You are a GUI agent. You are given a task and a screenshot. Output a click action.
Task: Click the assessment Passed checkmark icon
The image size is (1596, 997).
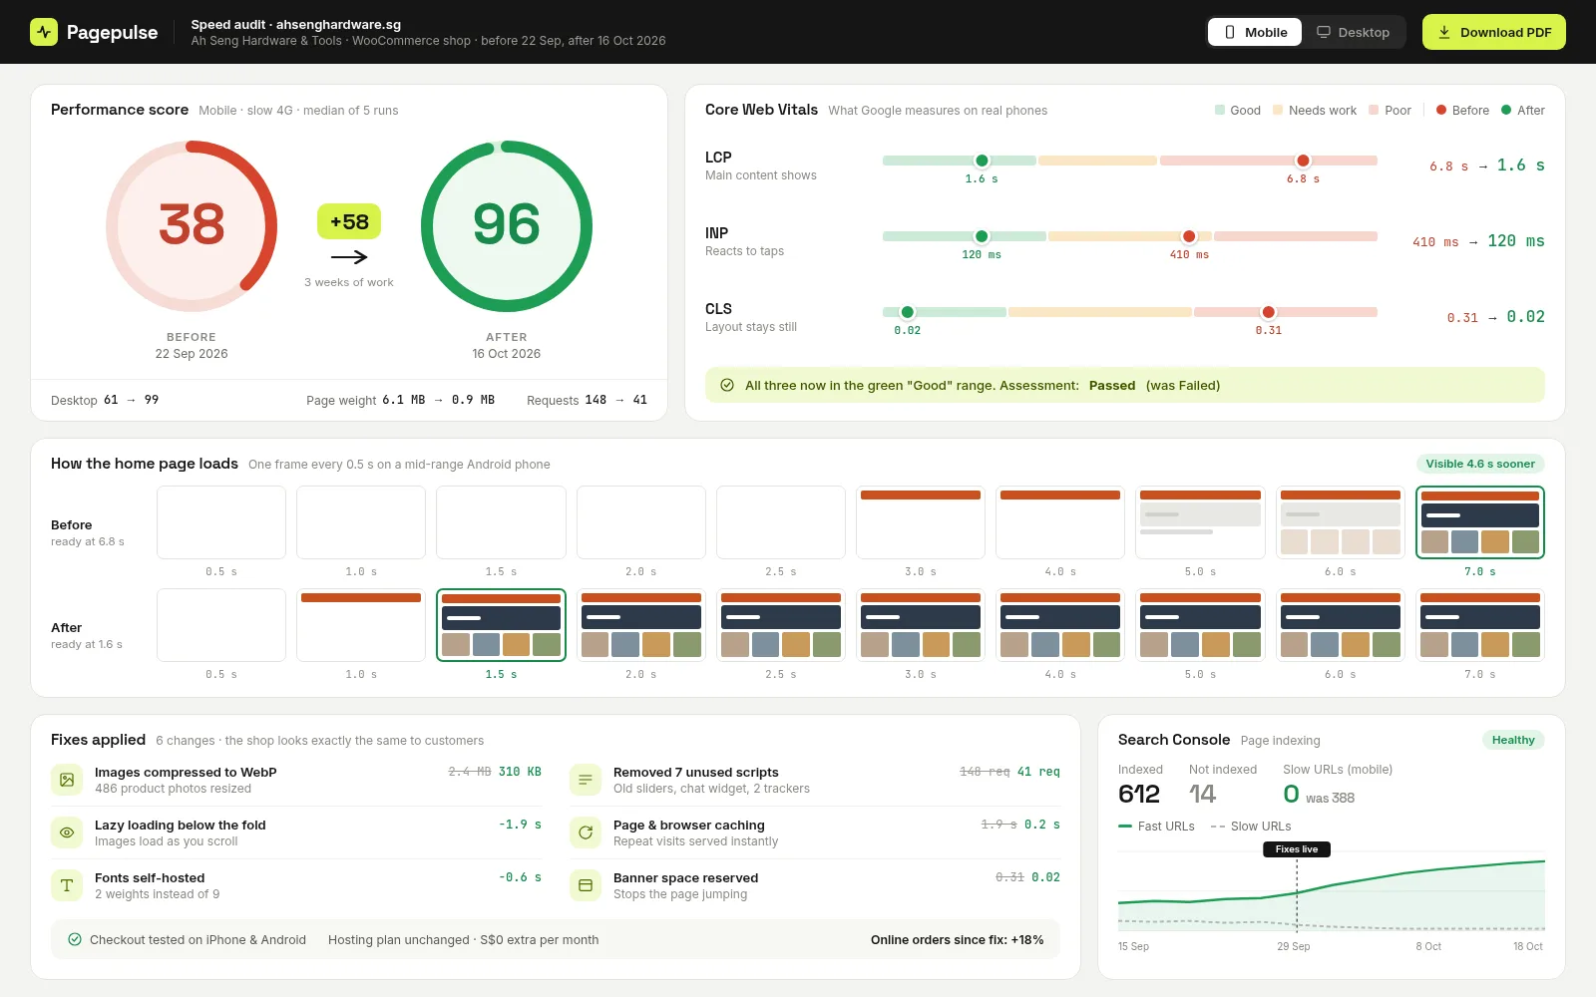[727, 385]
